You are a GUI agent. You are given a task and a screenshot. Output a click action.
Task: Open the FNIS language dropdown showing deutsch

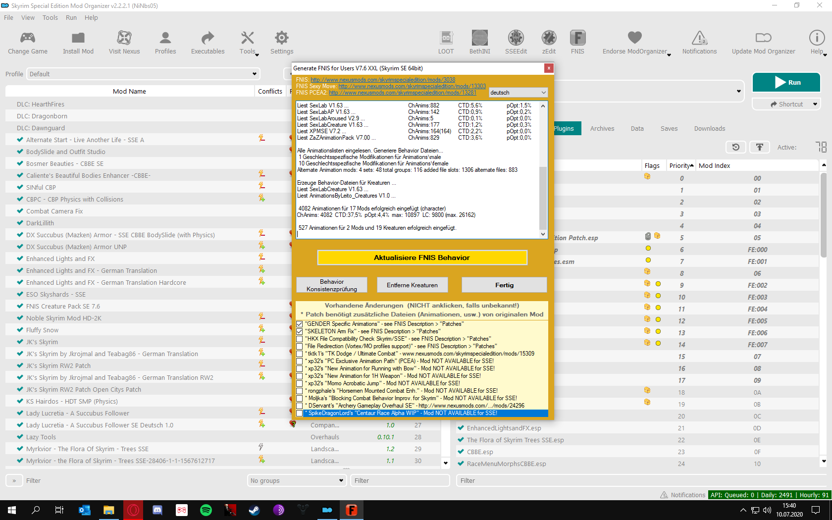[x=518, y=93]
